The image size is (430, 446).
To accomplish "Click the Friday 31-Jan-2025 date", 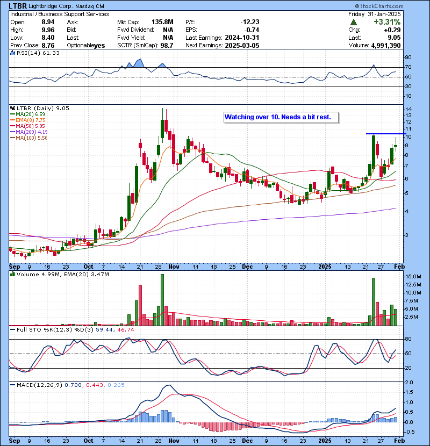I will (x=375, y=14).
